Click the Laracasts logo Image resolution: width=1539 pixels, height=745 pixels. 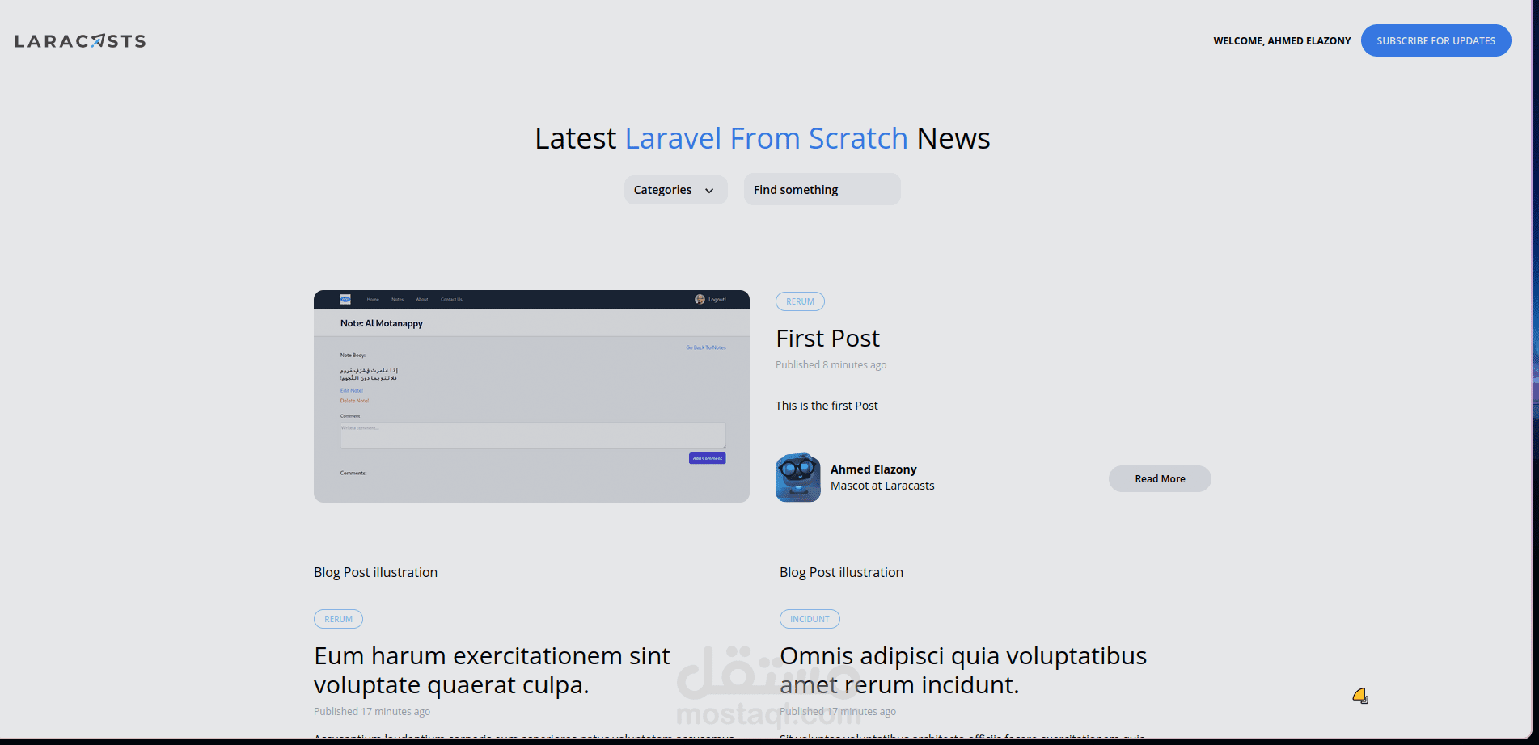(x=80, y=40)
